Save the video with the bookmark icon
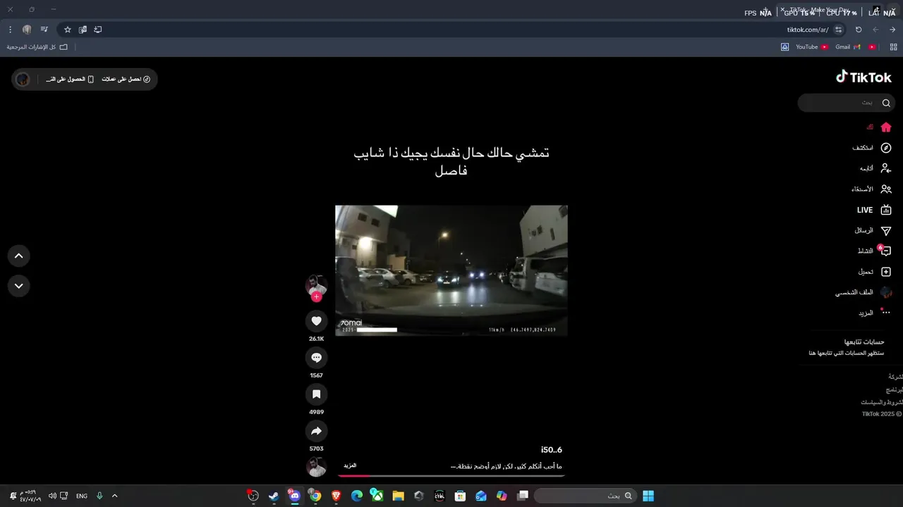The image size is (903, 507). (316, 394)
